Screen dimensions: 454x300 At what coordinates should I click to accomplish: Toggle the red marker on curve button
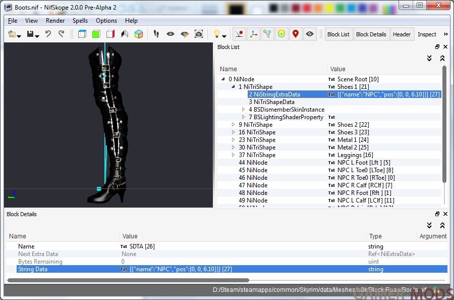(x=239, y=34)
